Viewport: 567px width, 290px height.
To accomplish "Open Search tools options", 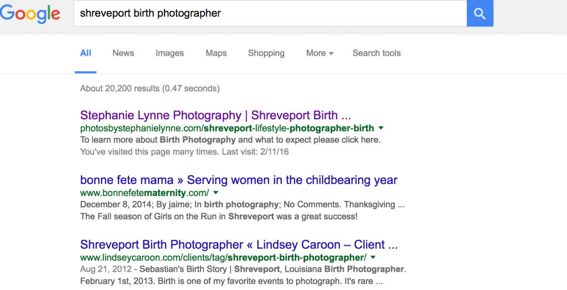I will [x=377, y=54].
